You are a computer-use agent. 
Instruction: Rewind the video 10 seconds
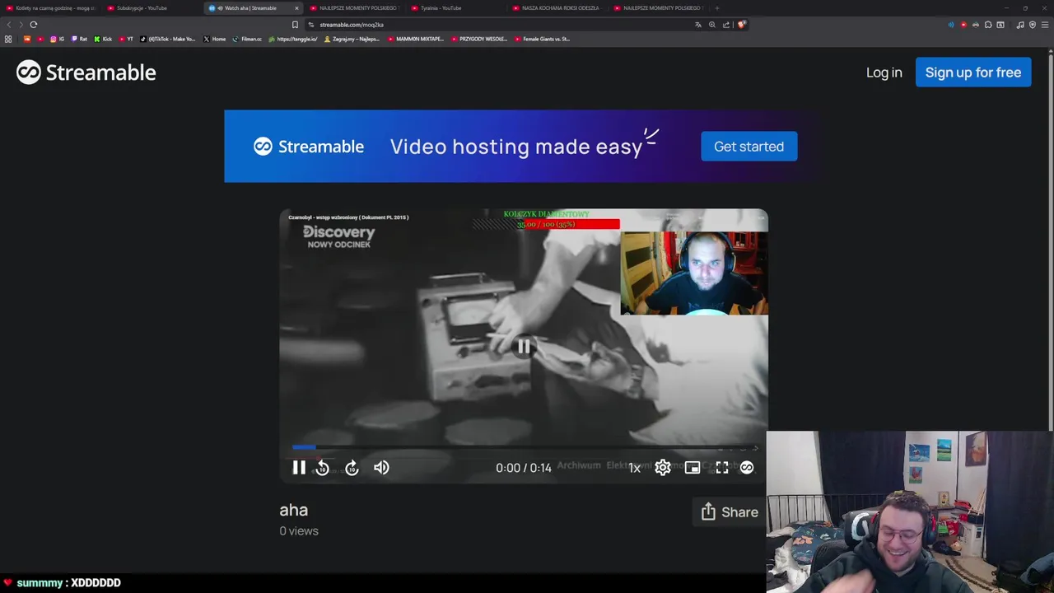(x=322, y=468)
